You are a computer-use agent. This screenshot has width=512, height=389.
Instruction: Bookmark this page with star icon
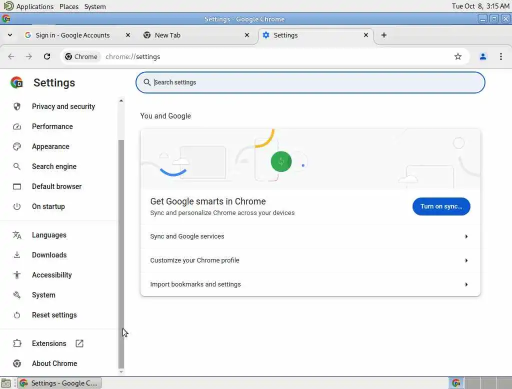click(458, 56)
